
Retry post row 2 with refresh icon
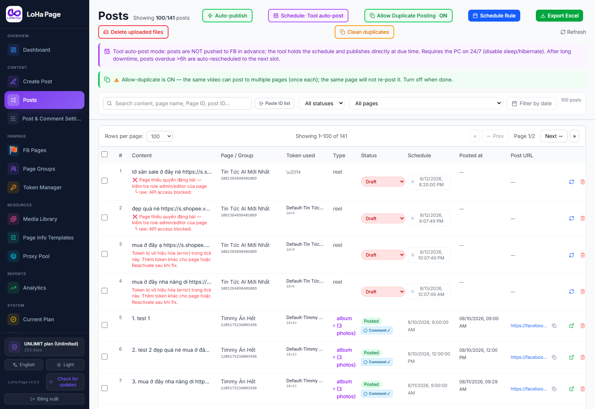pyautogui.click(x=572, y=218)
